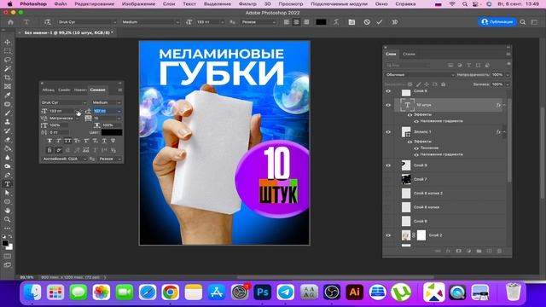
Task: Align text right in options bar
Action: pyautogui.click(x=306, y=22)
